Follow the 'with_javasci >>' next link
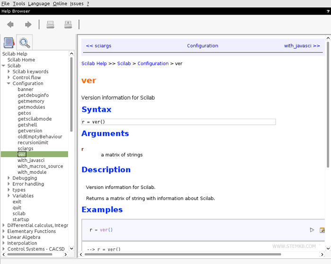This screenshot has height=264, width=331. [x=302, y=46]
